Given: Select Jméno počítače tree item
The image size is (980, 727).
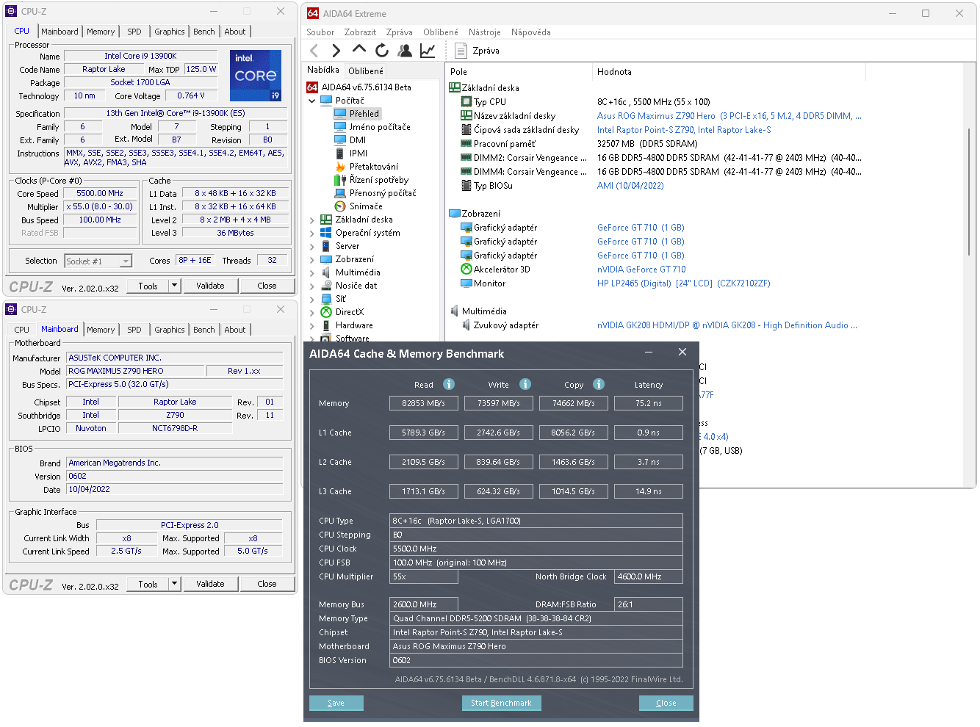Looking at the screenshot, I should coord(380,127).
